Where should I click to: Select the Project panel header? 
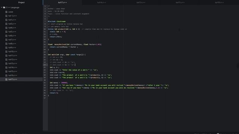(21, 3)
